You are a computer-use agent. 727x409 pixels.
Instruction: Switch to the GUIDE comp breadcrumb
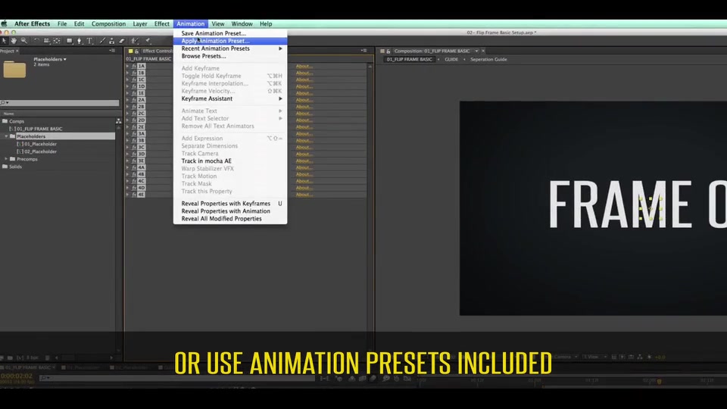[451, 59]
